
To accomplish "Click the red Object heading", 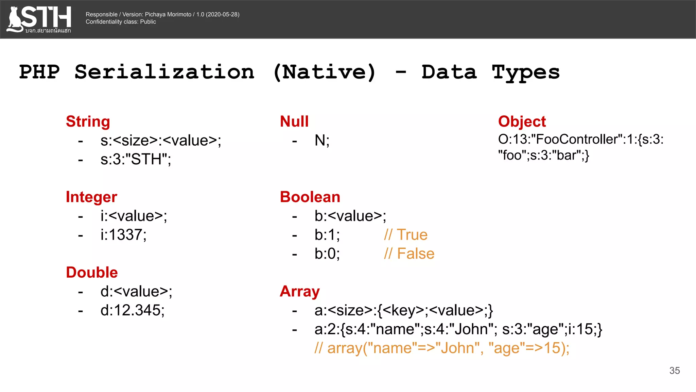I will (522, 121).
